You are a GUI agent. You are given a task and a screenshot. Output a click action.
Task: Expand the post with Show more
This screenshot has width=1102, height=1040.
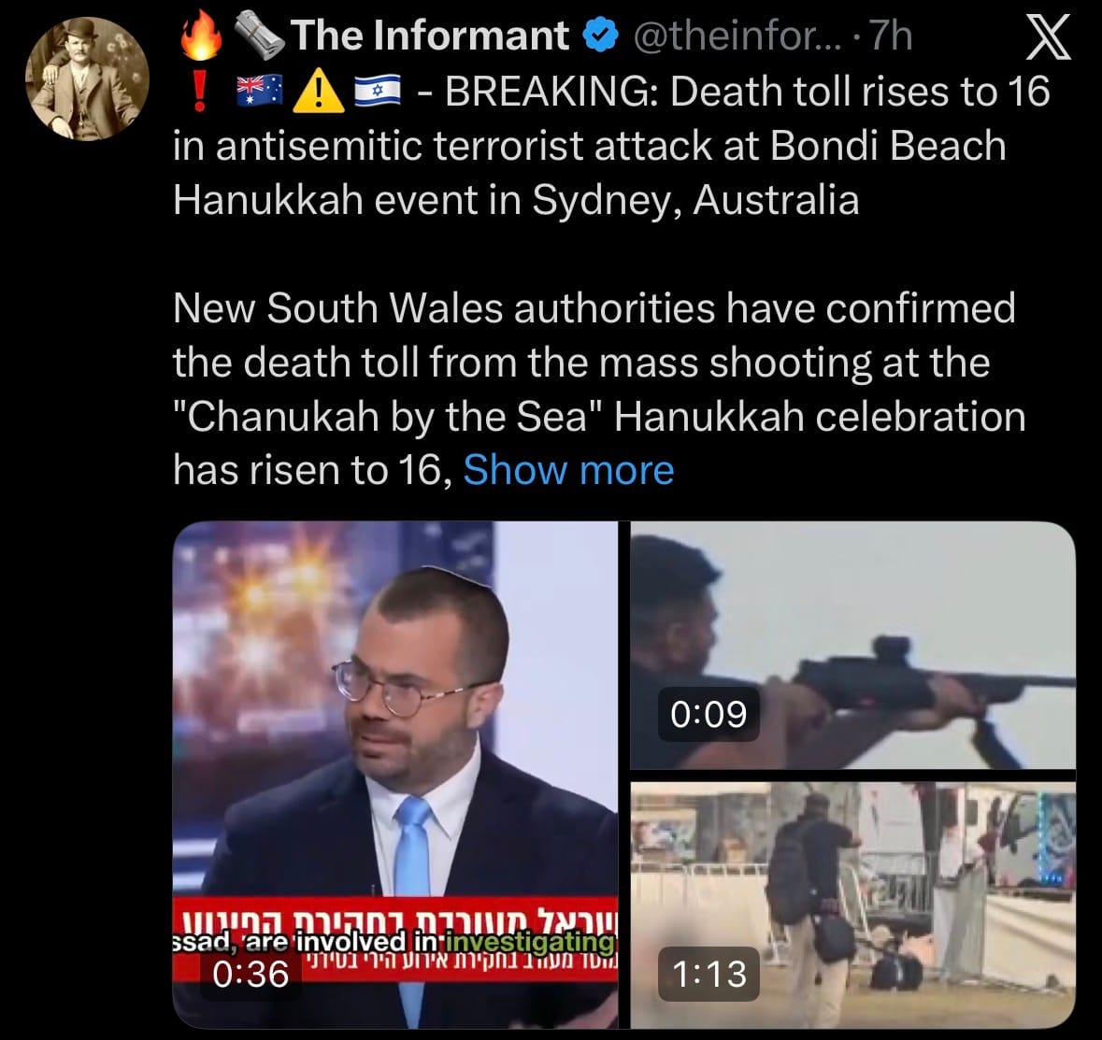(568, 469)
